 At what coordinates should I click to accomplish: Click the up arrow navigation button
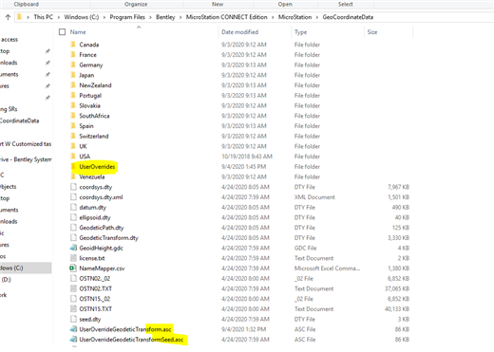point(8,17)
